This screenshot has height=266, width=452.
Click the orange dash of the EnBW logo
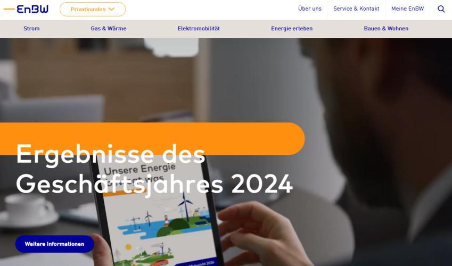tap(9, 9)
